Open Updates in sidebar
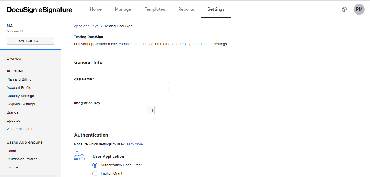This screenshot has width=370, height=177. (x=14, y=121)
